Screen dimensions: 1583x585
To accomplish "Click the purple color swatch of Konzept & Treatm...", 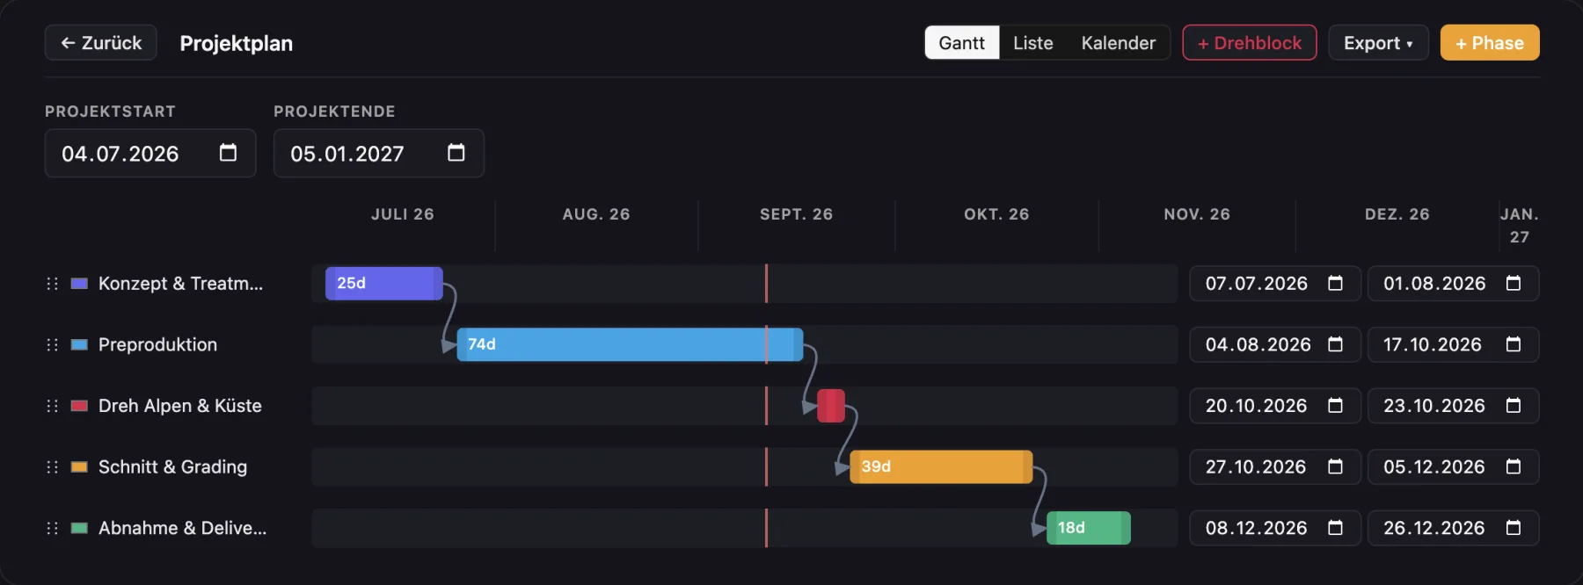I will (79, 284).
